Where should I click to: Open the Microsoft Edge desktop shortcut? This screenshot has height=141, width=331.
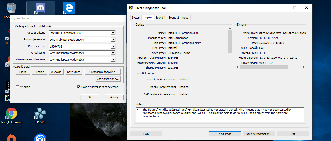pyautogui.click(x=69, y=8)
